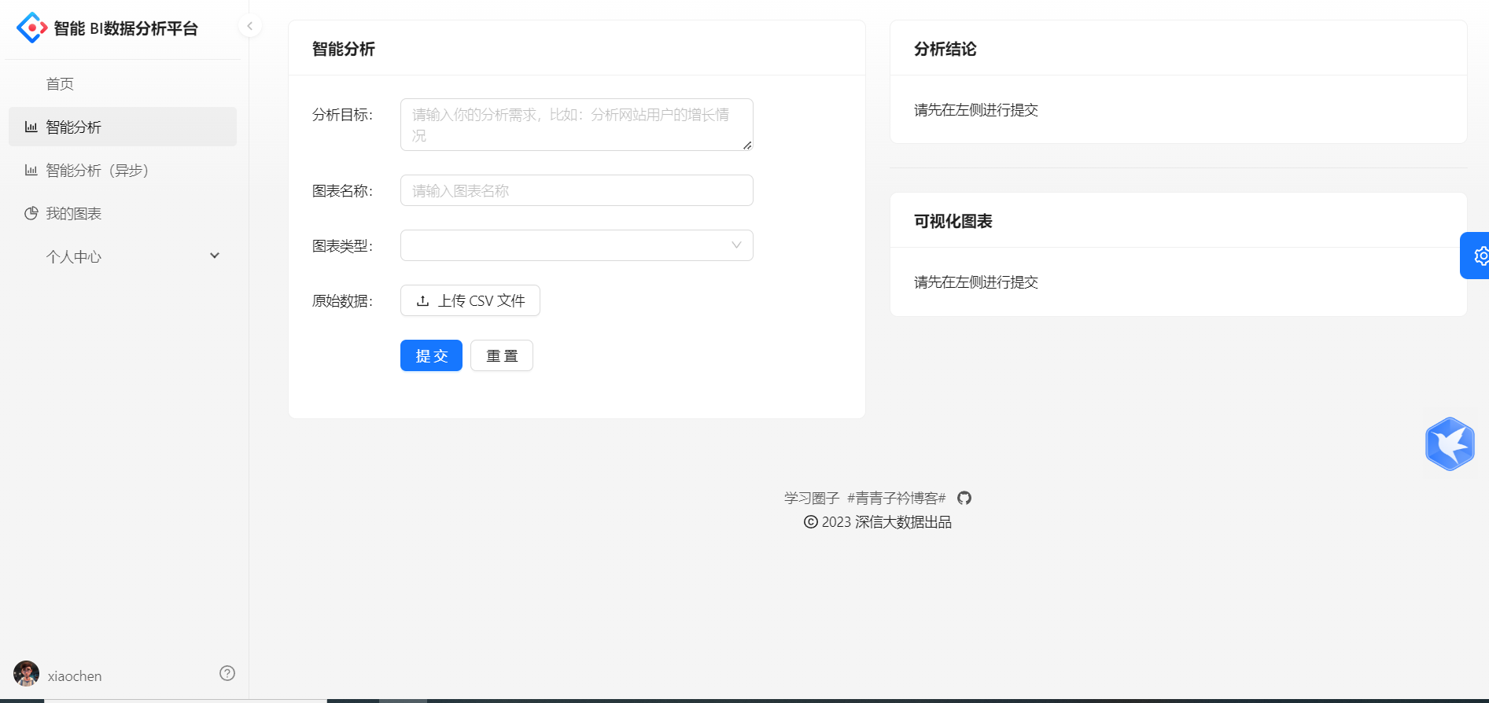Click the pie chart icon beside 我的图表

31,213
